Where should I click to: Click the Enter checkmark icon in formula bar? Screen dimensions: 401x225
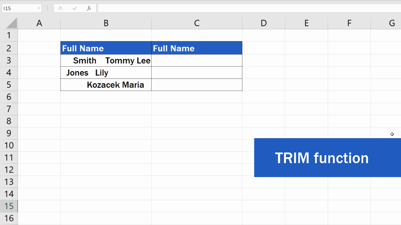[x=75, y=8]
